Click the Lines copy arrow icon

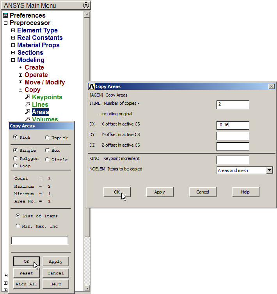(x=27, y=105)
